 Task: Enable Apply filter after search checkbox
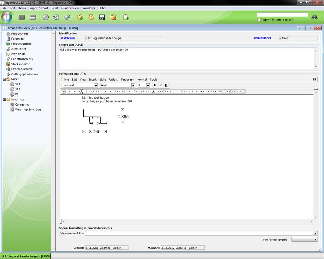coord(259,20)
